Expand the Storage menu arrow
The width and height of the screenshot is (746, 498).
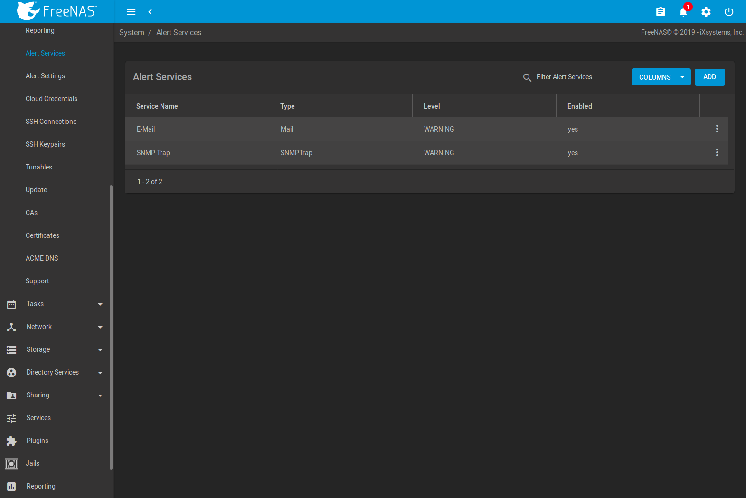point(100,350)
